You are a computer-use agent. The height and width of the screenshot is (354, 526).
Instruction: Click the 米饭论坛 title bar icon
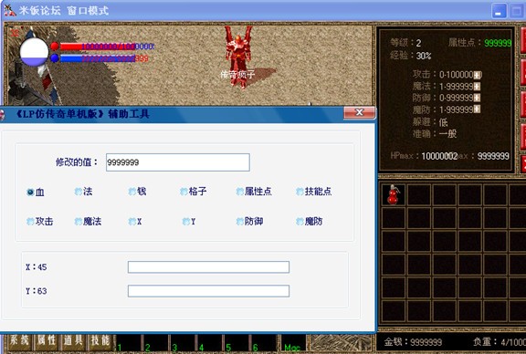pos(10,10)
